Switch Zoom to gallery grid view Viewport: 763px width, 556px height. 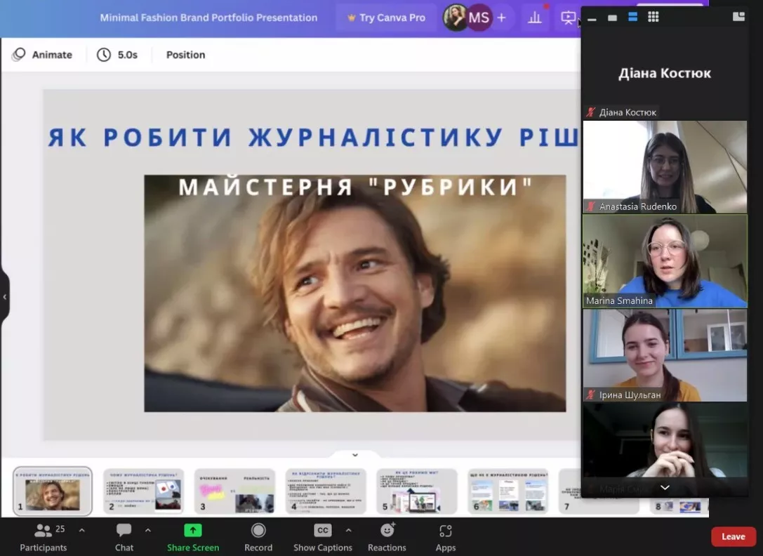click(653, 15)
